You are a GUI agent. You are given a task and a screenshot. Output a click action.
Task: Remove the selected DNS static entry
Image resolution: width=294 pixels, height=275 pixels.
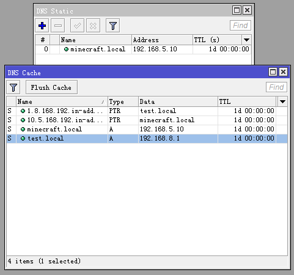pyautogui.click(x=58, y=26)
